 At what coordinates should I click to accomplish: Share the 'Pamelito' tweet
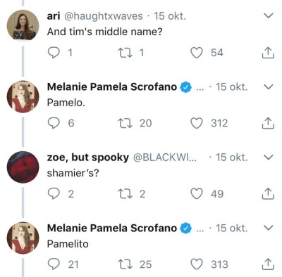tap(268, 264)
